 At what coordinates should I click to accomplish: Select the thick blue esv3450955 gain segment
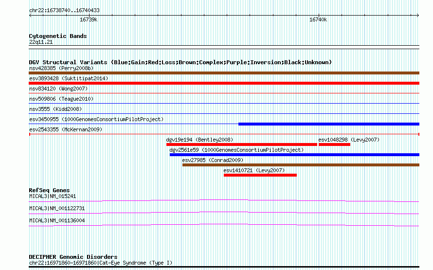329,124
